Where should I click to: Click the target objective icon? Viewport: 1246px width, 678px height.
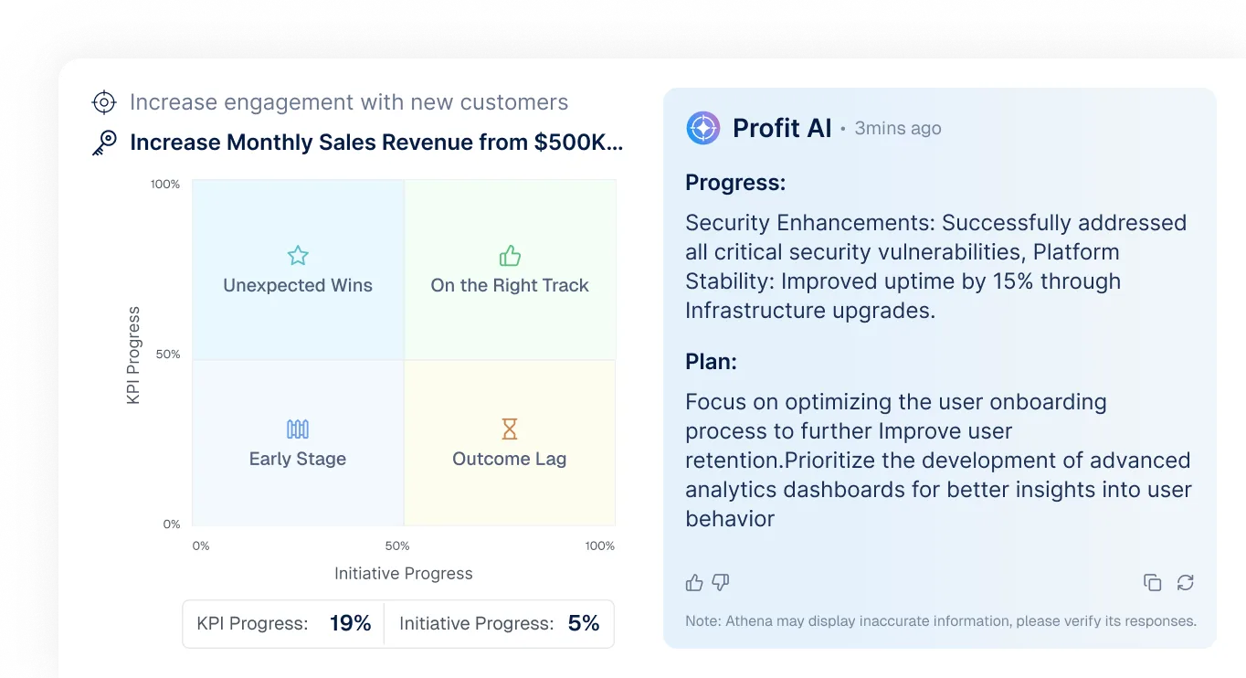click(x=105, y=102)
